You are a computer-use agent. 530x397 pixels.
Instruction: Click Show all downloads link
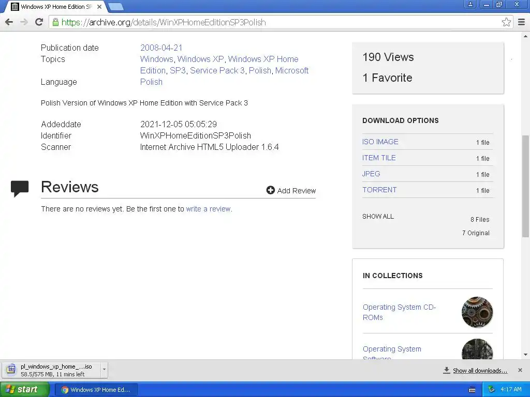pos(480,371)
